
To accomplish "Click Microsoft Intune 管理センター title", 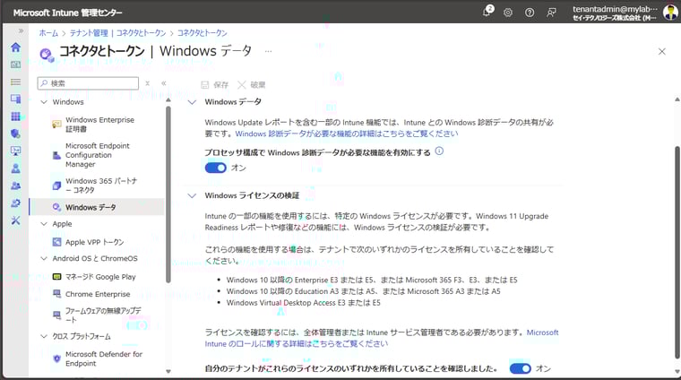I will click(68, 13).
